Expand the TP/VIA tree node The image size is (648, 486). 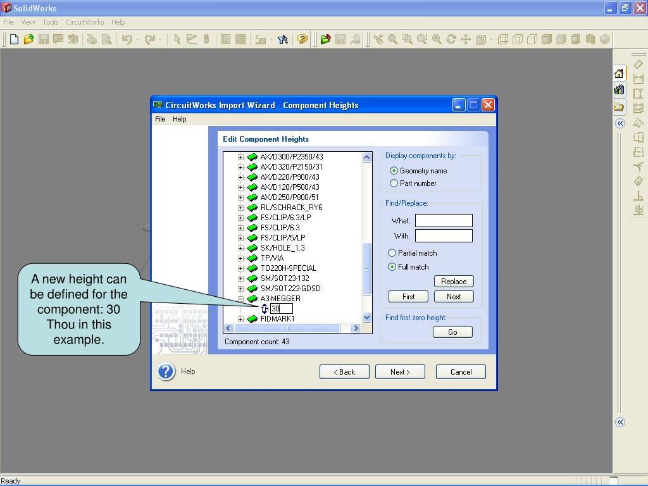pyautogui.click(x=240, y=258)
